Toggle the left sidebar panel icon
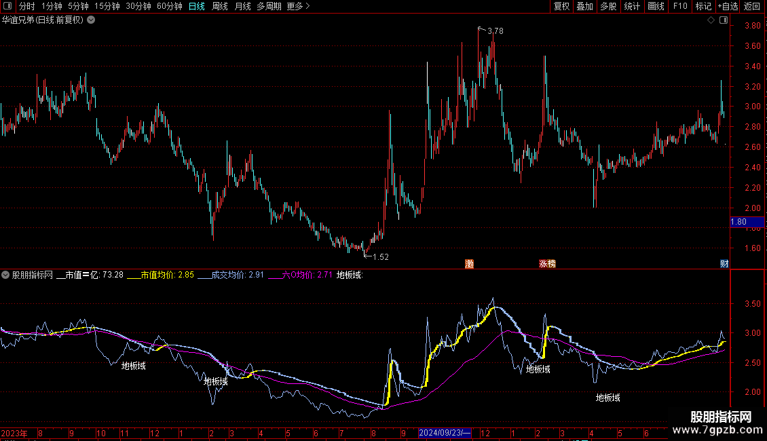Screen dimensions: 767x441 pyautogui.click(x=7, y=6)
